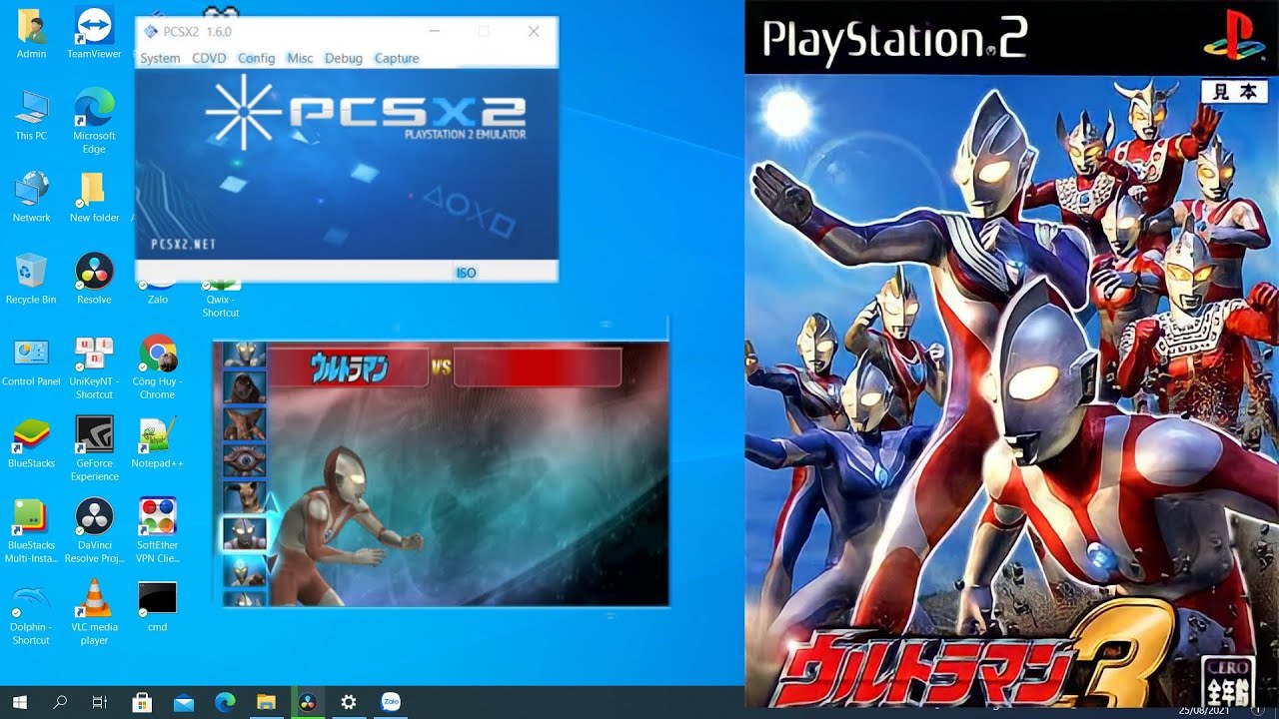Image resolution: width=1279 pixels, height=719 pixels.
Task: Select the GeForce Experience desktop icon
Action: click(x=94, y=448)
